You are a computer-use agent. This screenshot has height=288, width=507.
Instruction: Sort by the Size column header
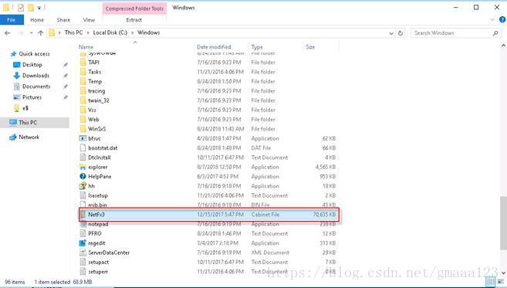click(310, 47)
